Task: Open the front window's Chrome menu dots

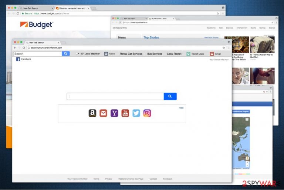Action: 229,48
